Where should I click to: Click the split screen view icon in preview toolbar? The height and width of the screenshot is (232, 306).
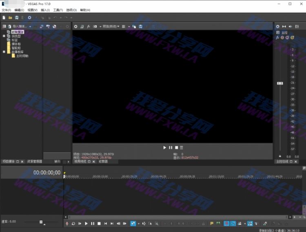95,27
